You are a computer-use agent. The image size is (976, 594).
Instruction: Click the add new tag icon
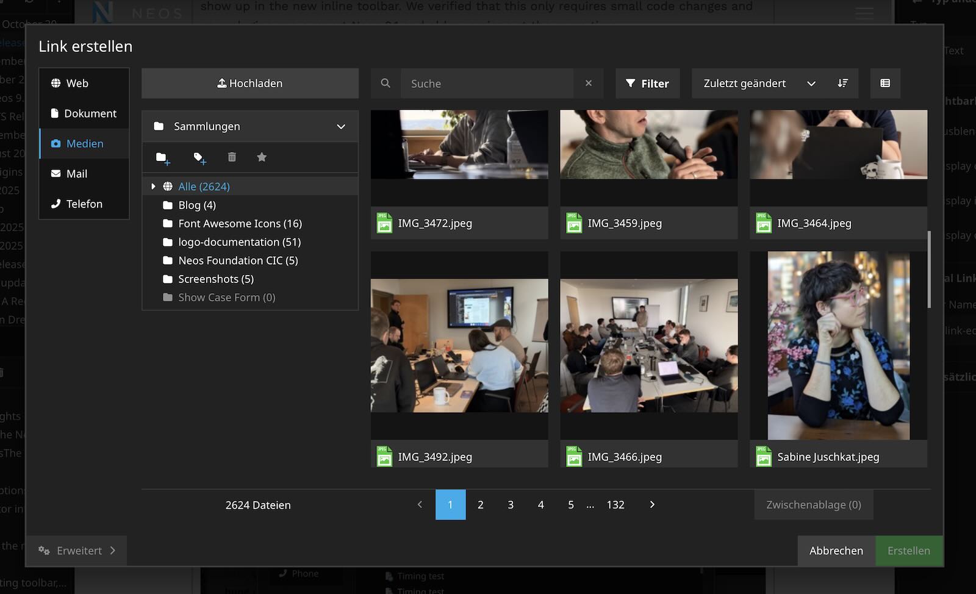199,158
